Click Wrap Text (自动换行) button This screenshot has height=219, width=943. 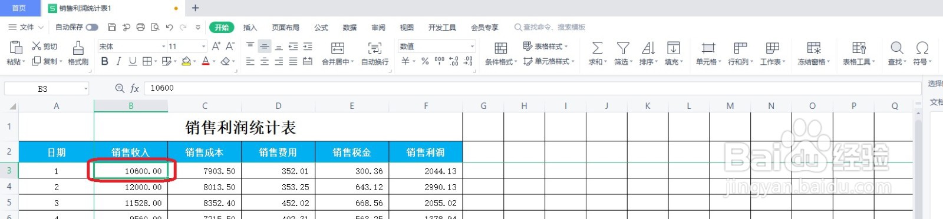(x=375, y=53)
